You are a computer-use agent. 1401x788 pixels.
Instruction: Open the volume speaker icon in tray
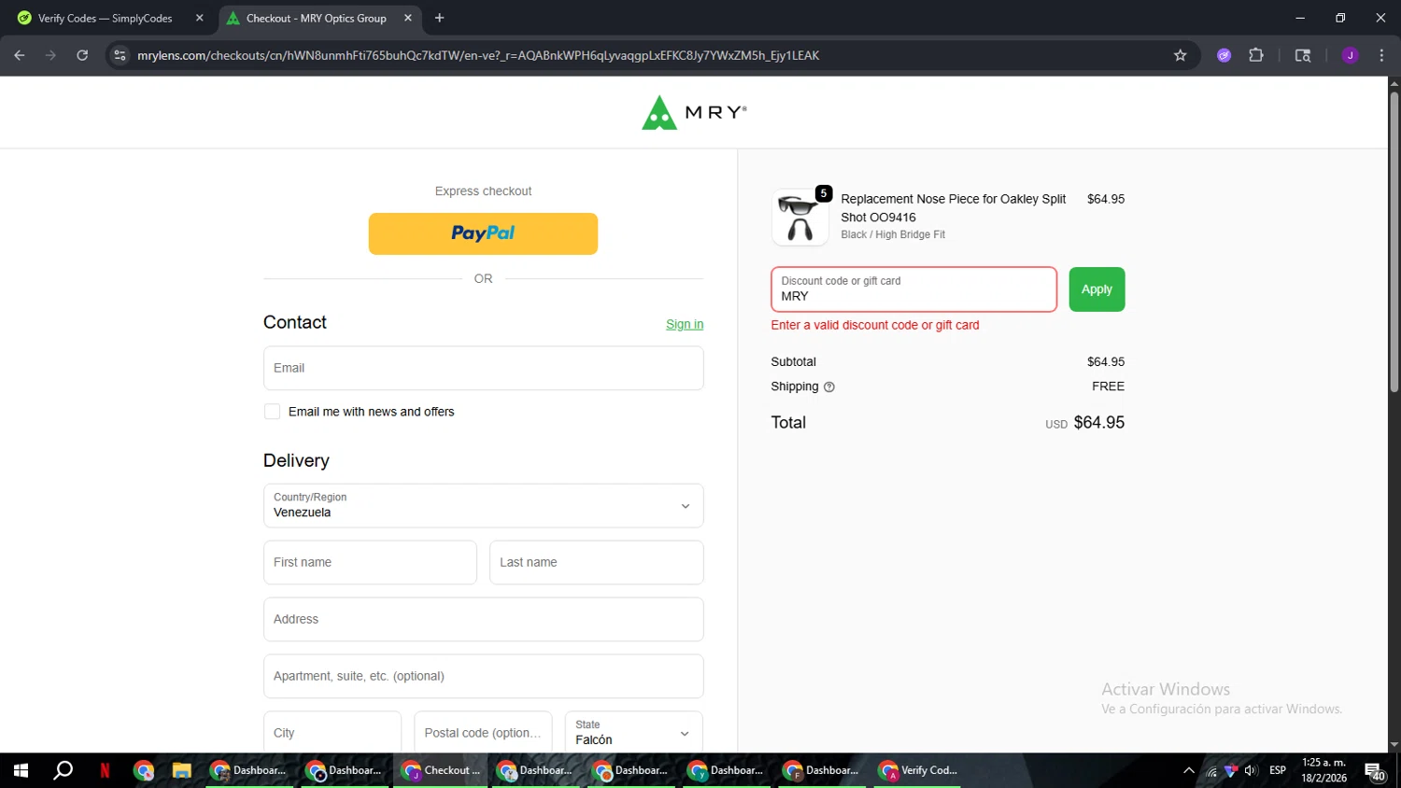pyautogui.click(x=1251, y=770)
